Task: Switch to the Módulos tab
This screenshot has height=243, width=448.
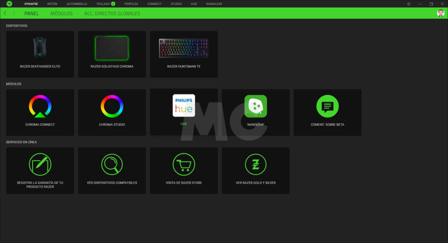Action: (x=61, y=13)
